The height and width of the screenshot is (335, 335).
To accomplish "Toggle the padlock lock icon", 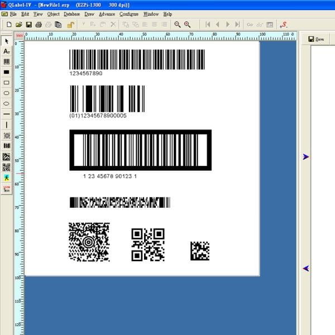I will pos(71,25).
